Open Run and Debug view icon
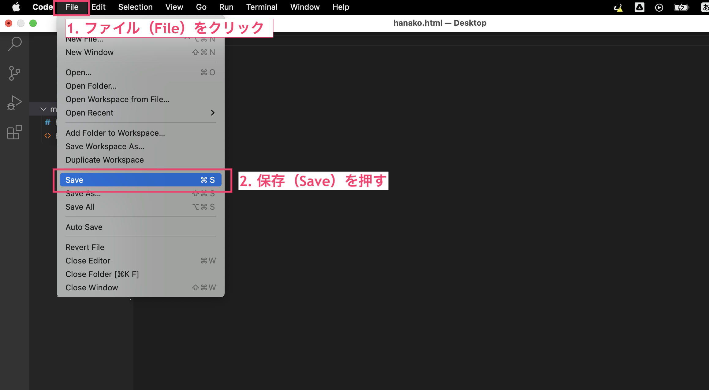The image size is (709, 390). pyautogui.click(x=15, y=103)
